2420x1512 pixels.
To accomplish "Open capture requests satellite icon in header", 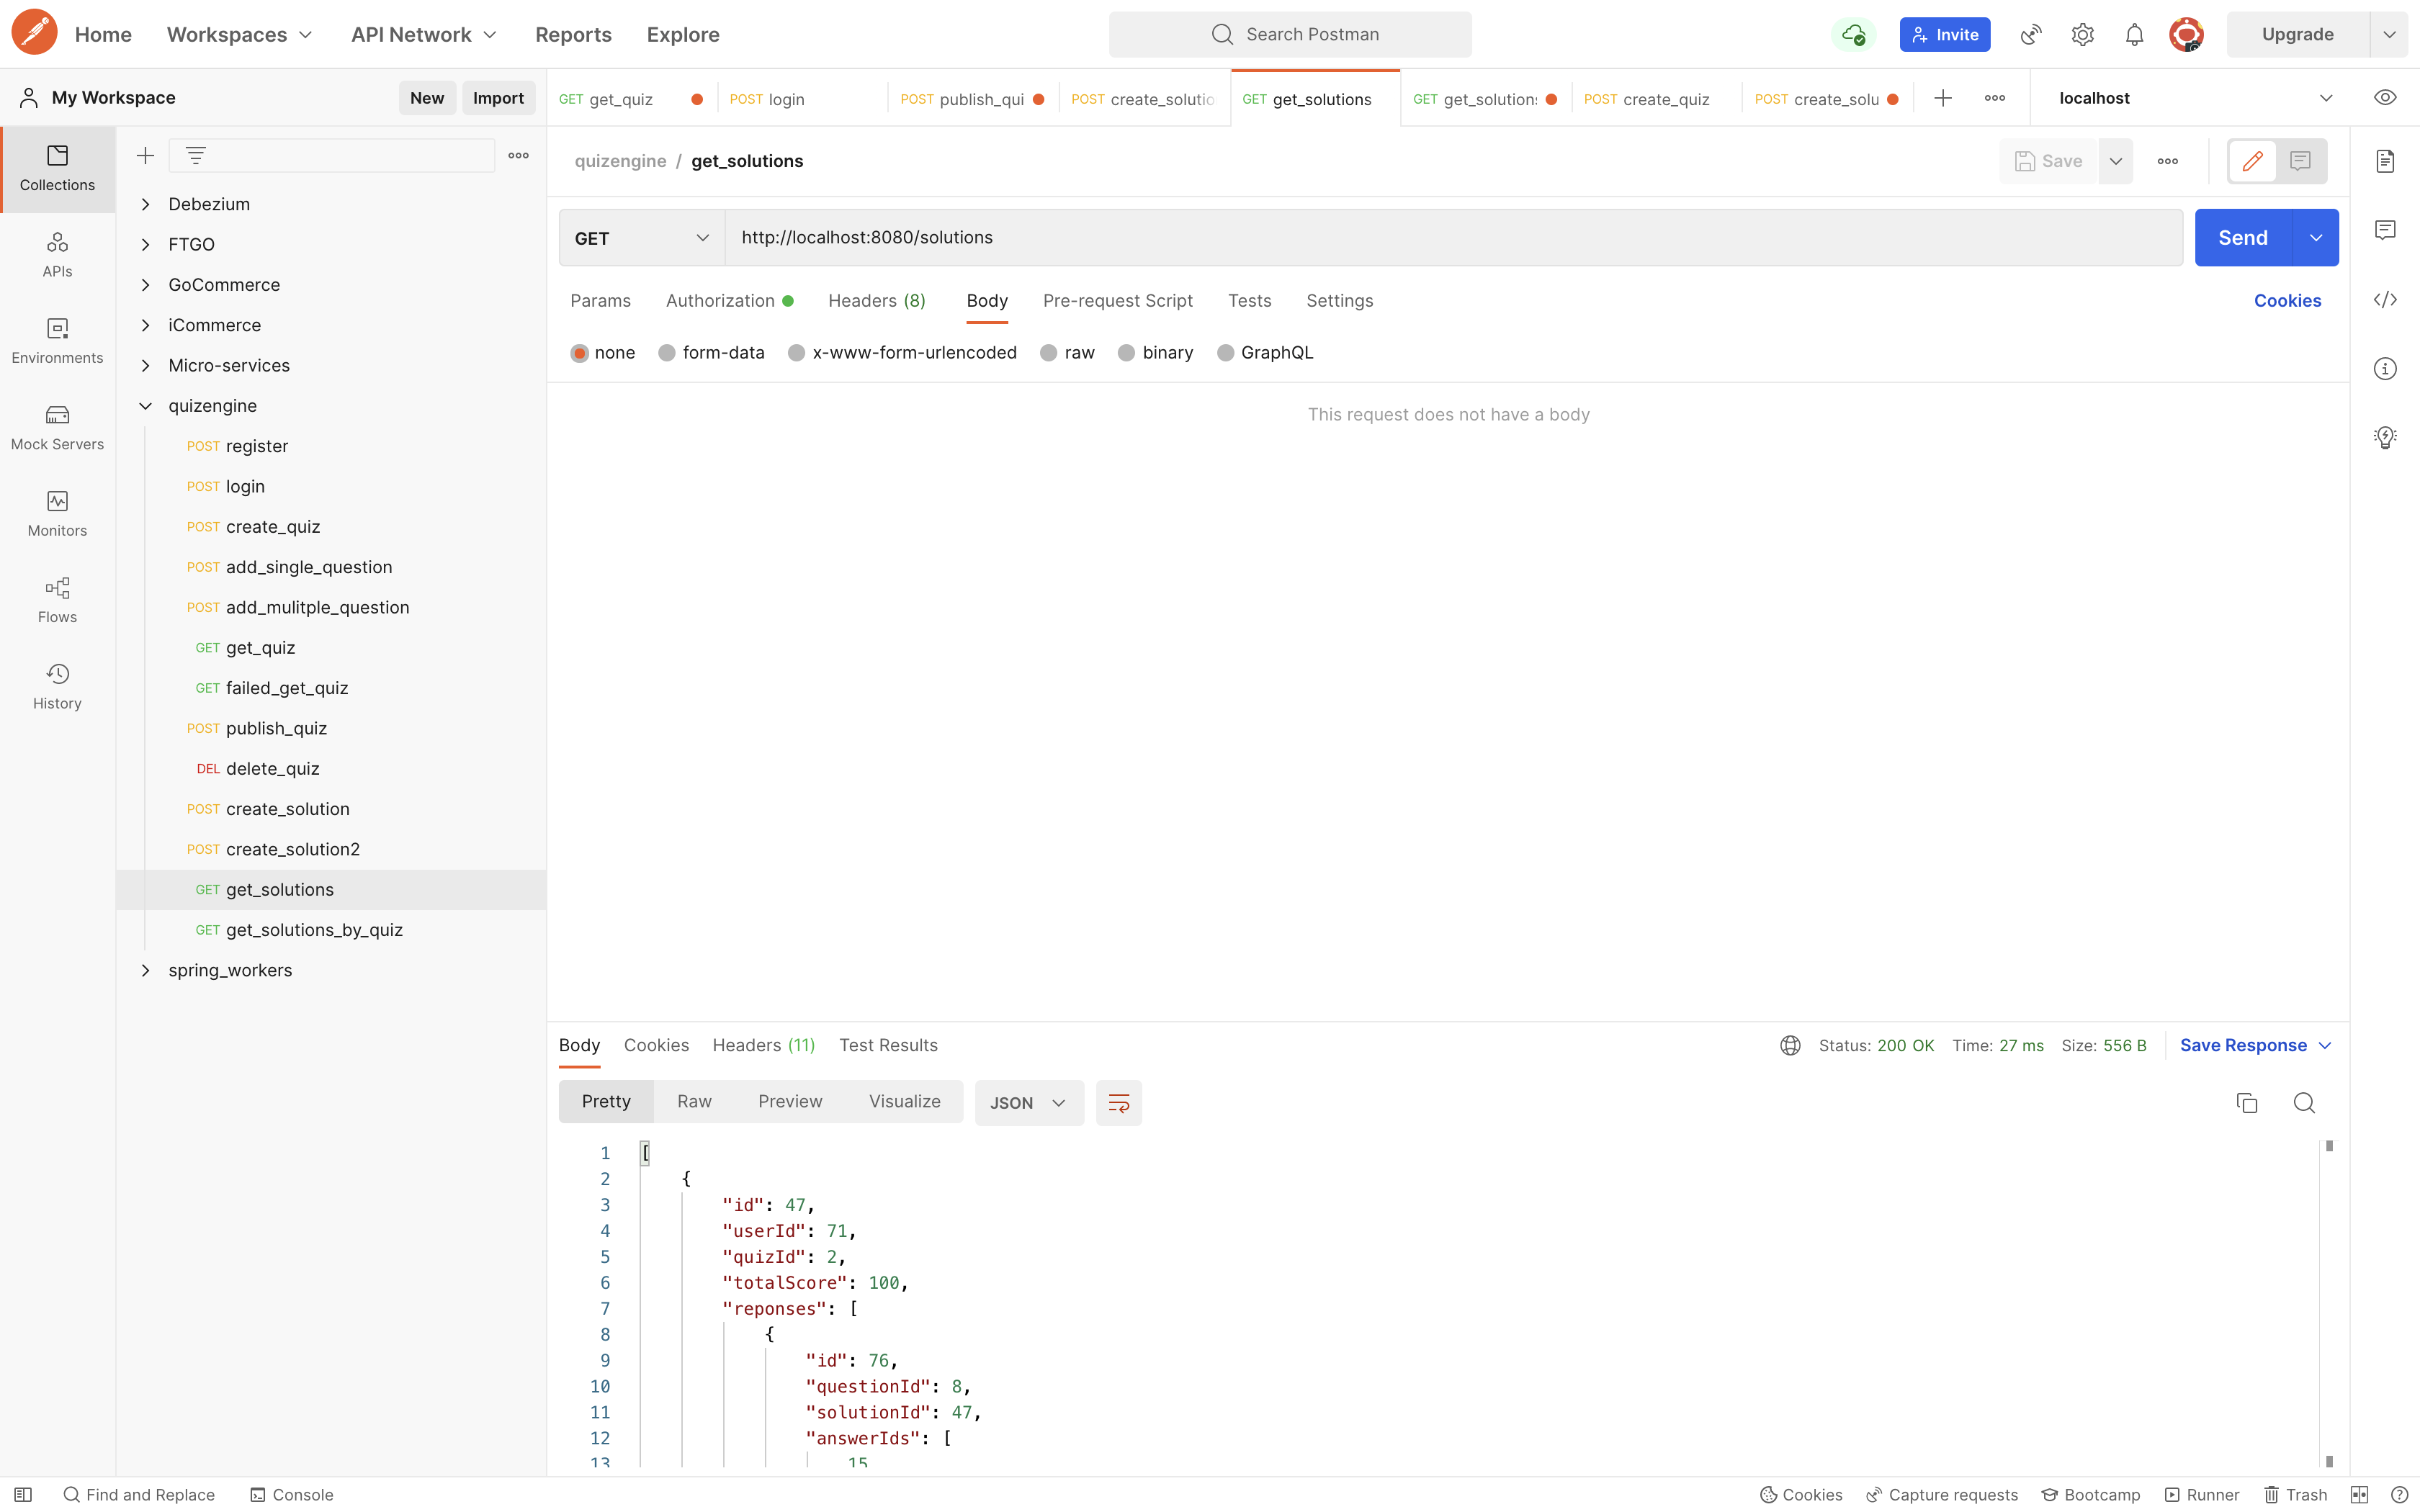I will pyautogui.click(x=2031, y=34).
